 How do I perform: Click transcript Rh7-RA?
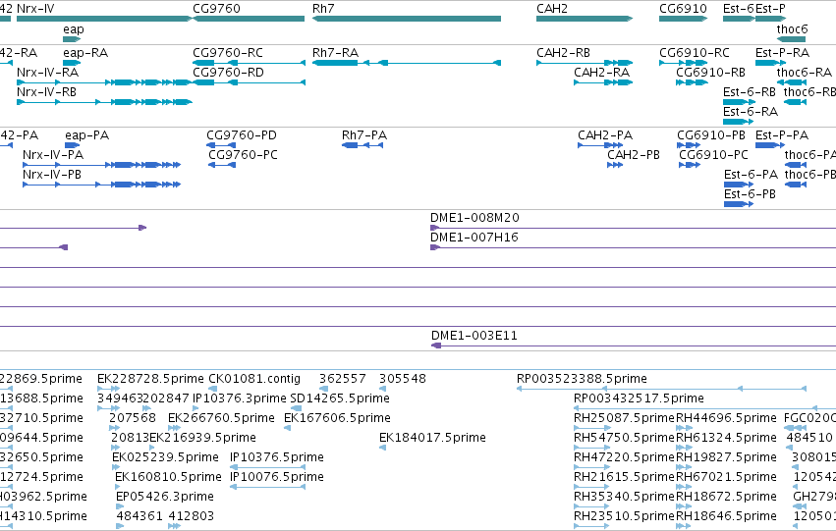pyautogui.click(x=407, y=63)
